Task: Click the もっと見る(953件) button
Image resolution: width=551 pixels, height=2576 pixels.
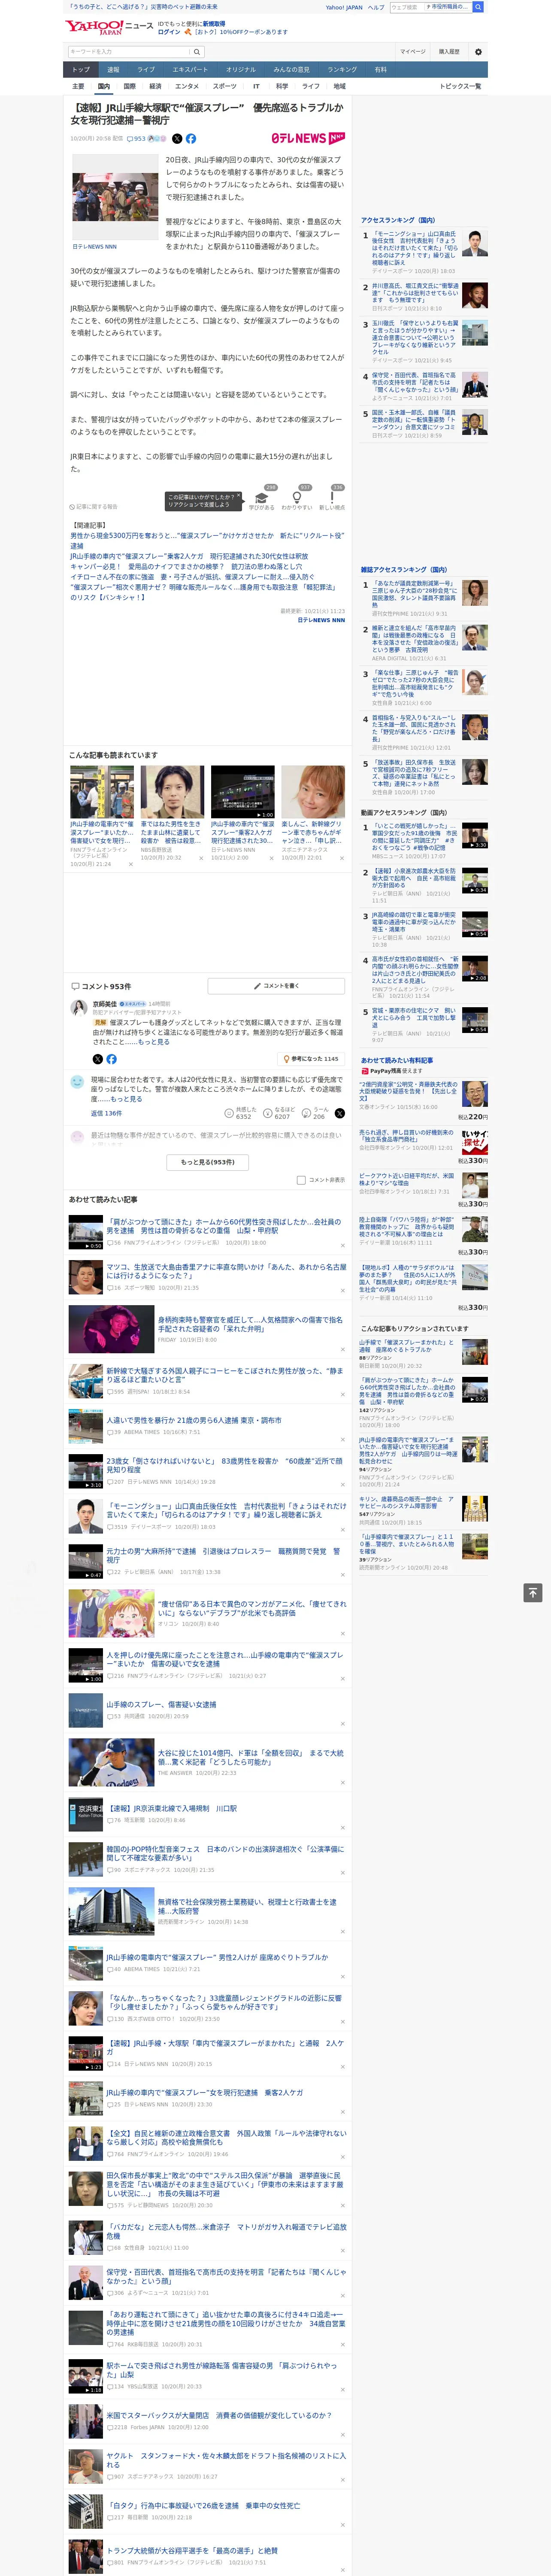Action: (x=208, y=1162)
